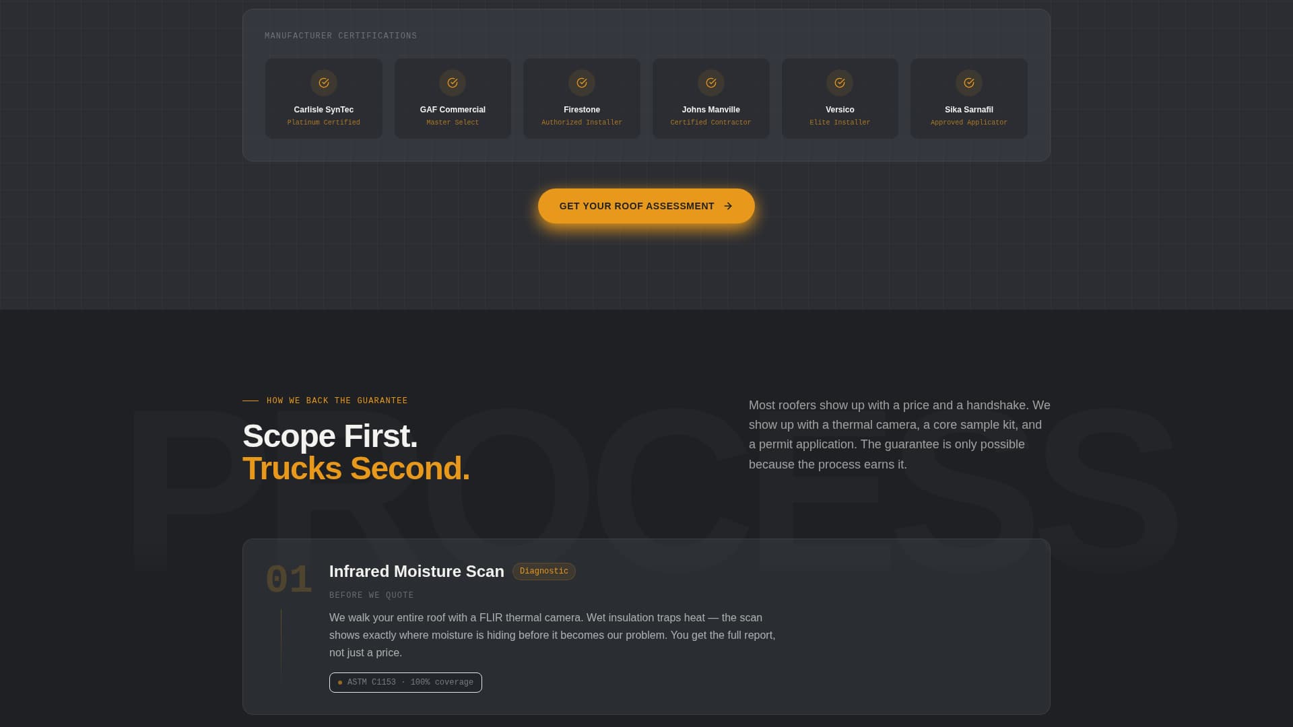Click the paragraph about the FLIR thermal camera
The width and height of the screenshot is (1293, 727).
click(x=552, y=635)
